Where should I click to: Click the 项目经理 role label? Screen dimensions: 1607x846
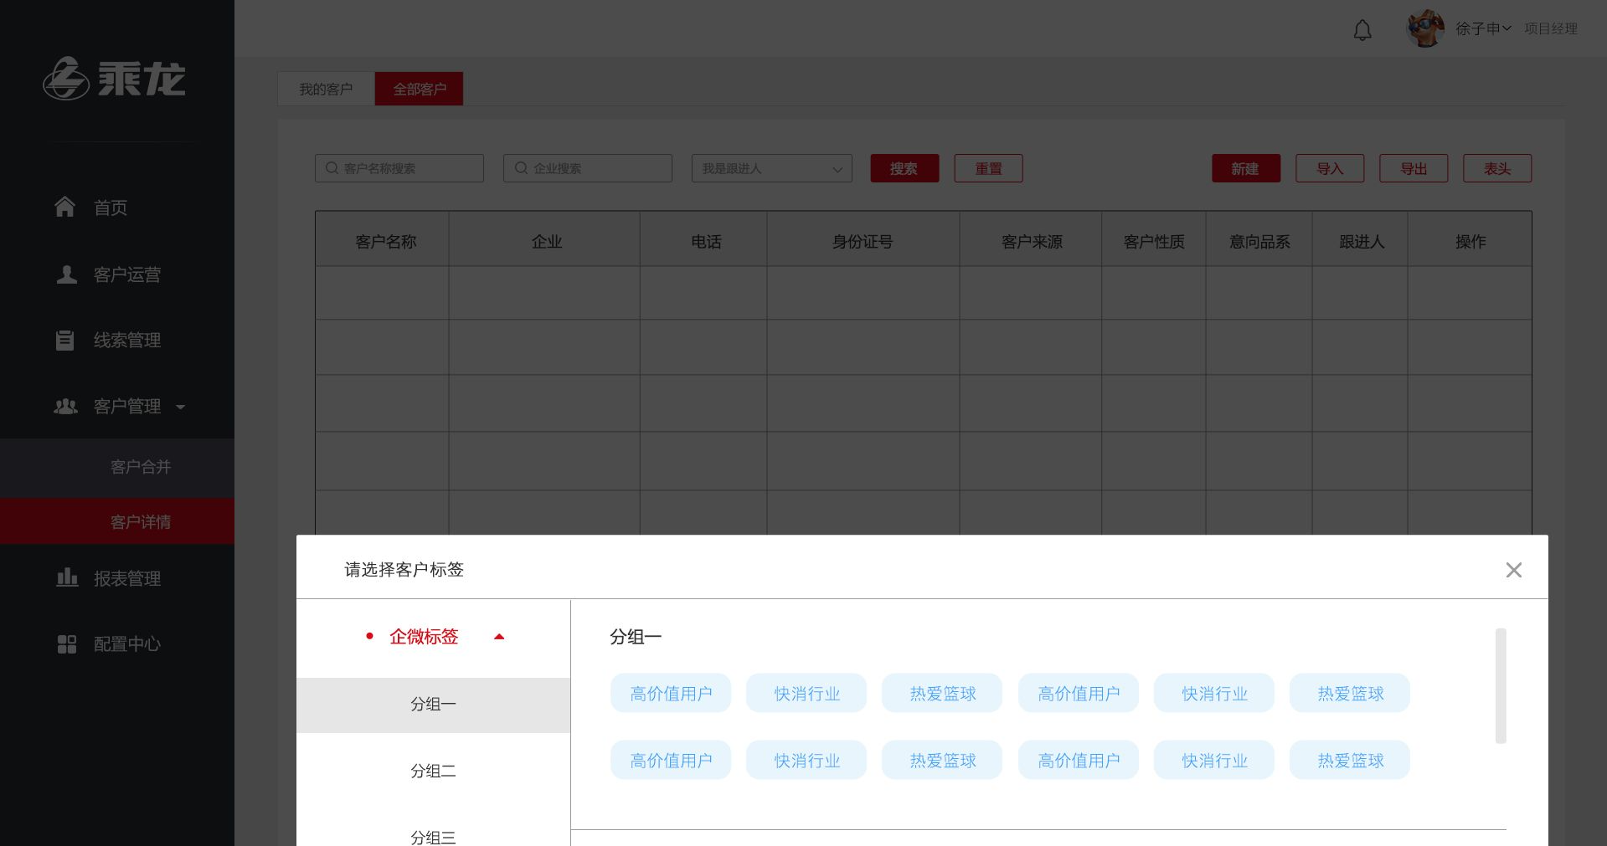tap(1550, 28)
